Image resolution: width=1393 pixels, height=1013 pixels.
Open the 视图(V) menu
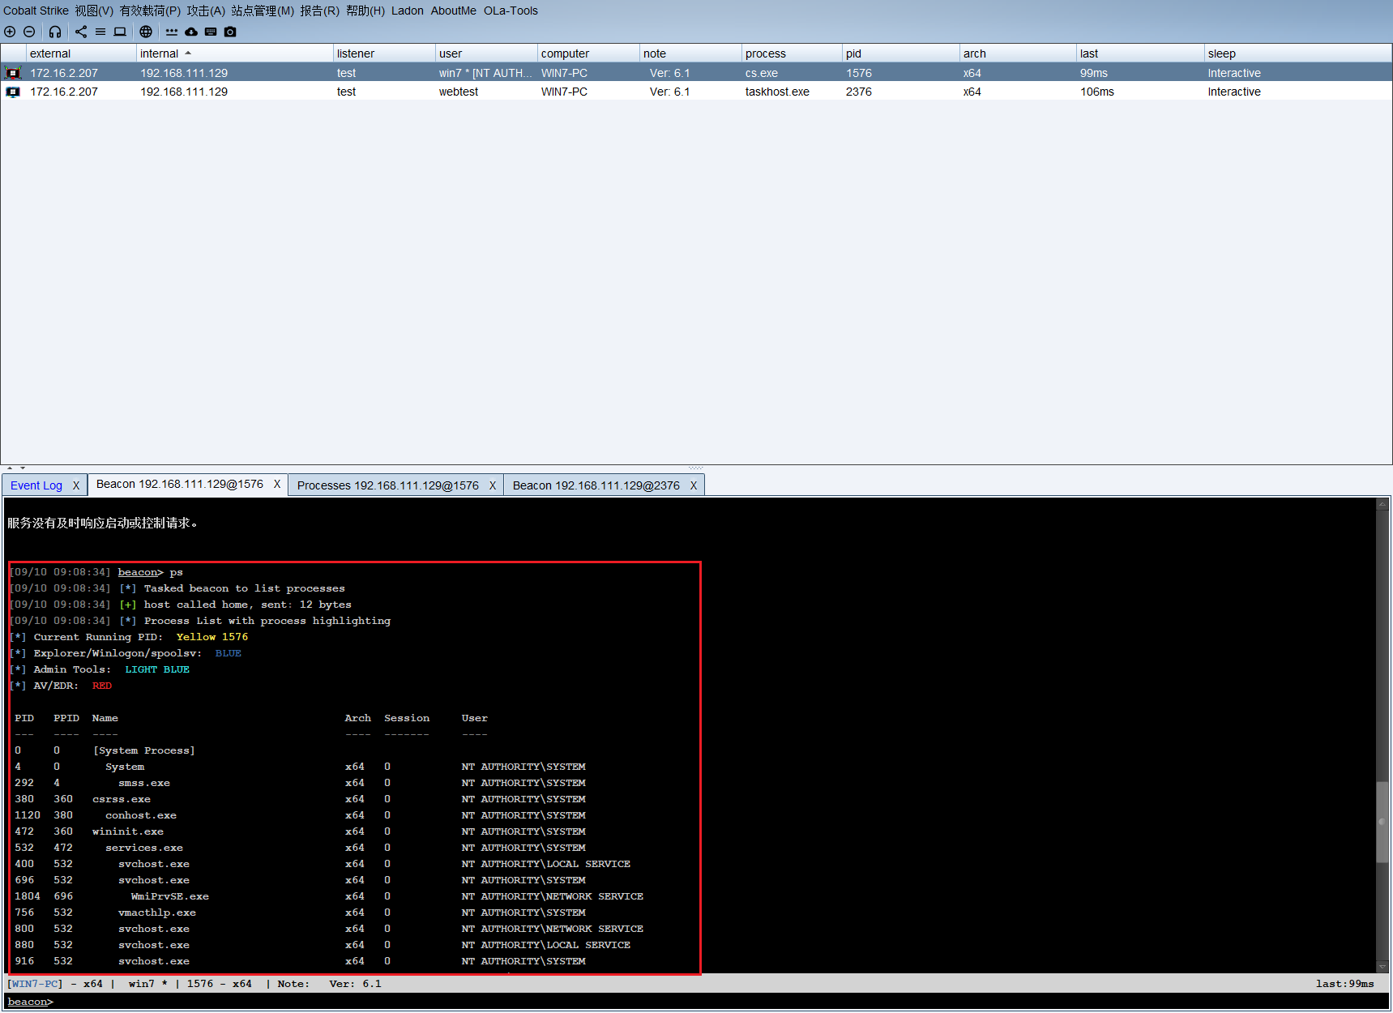click(x=94, y=11)
